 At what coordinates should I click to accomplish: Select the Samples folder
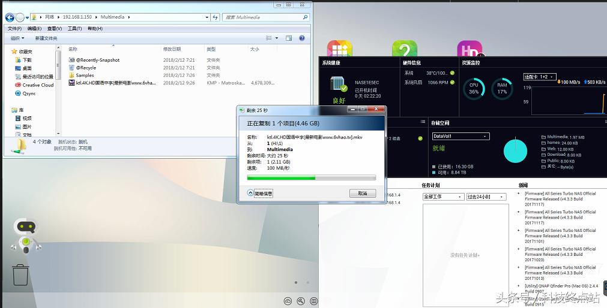coord(81,76)
